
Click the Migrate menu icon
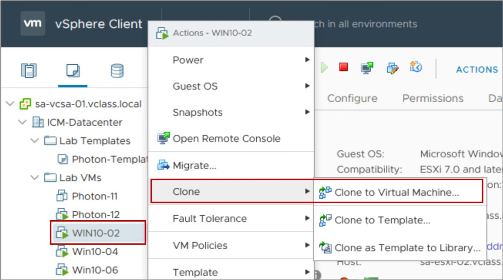coord(163,165)
